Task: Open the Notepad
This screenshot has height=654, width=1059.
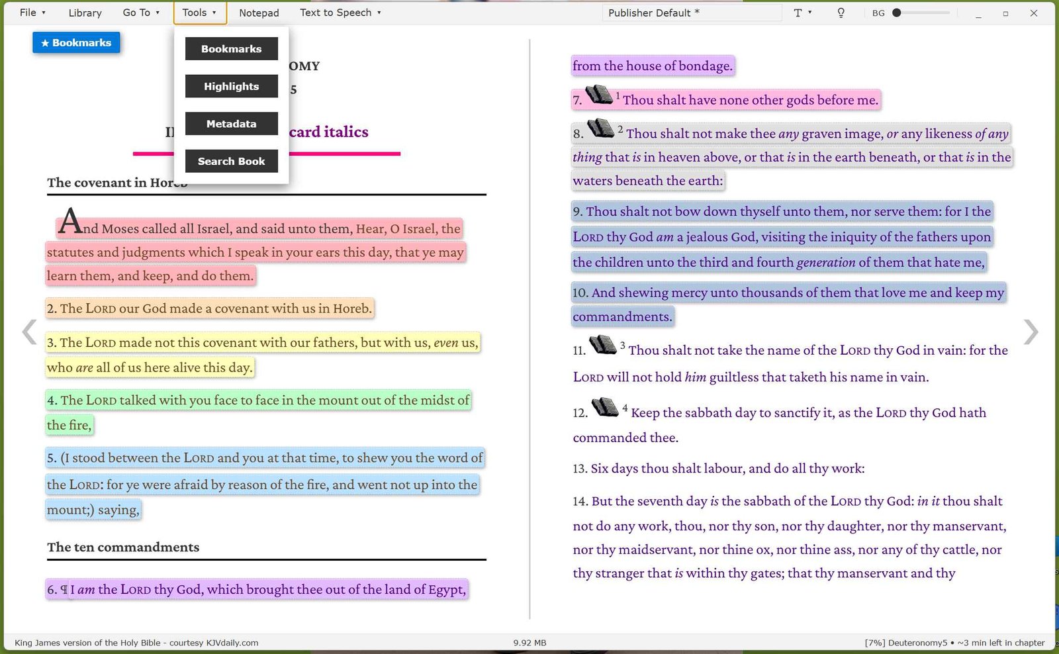Action: (x=259, y=13)
